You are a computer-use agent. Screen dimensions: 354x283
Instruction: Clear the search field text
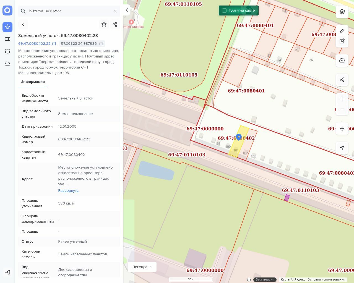tap(115, 11)
